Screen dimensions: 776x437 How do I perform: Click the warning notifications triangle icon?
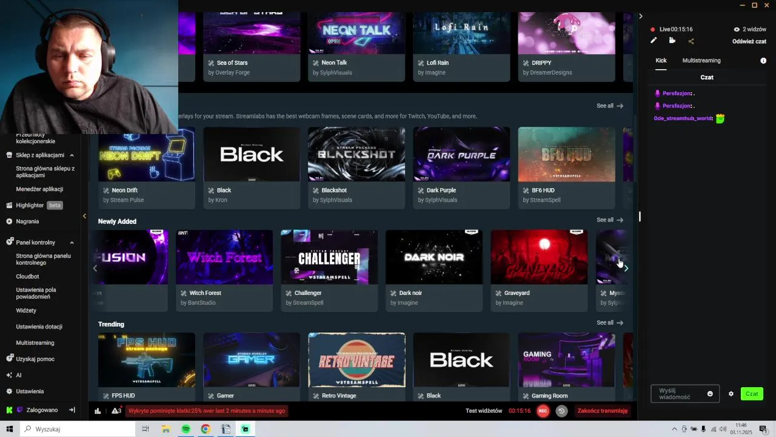(115, 411)
